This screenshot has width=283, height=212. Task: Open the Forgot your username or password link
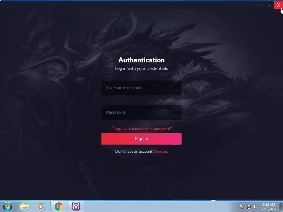(141, 129)
